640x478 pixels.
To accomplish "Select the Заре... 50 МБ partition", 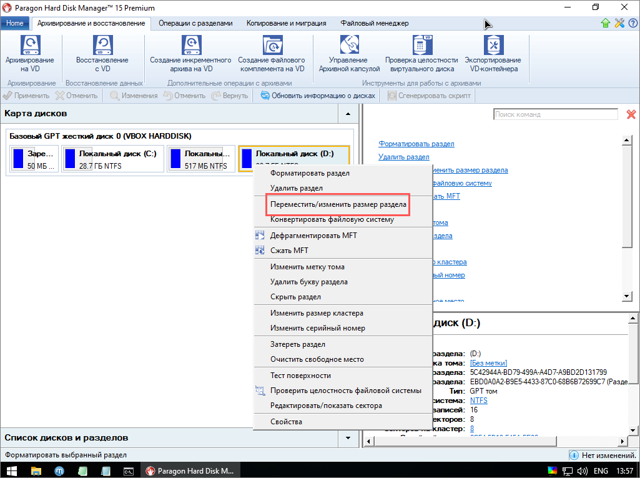I will (34, 159).
